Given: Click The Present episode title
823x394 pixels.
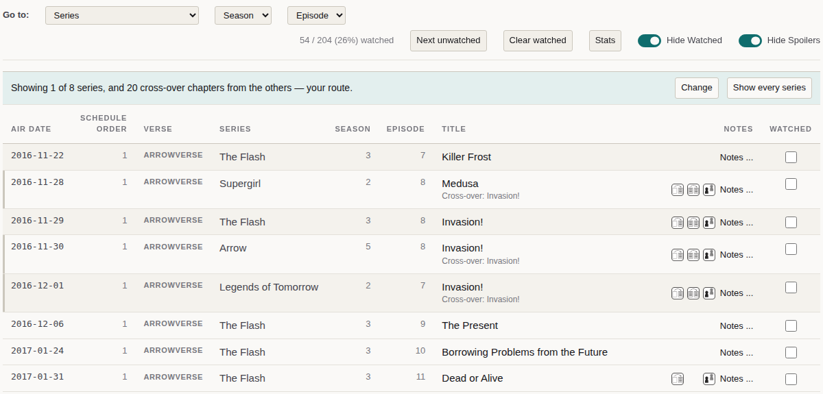Looking at the screenshot, I should tap(470, 325).
